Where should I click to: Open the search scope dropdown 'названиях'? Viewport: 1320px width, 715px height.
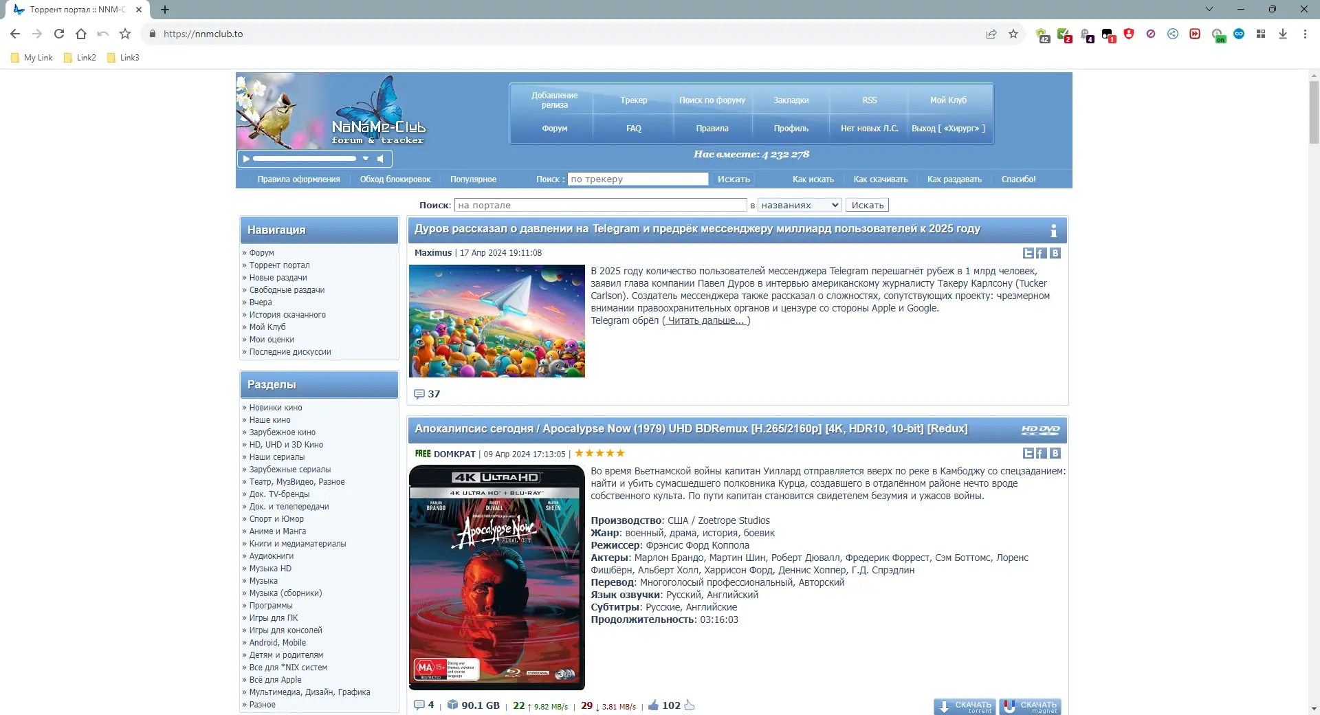click(x=800, y=205)
